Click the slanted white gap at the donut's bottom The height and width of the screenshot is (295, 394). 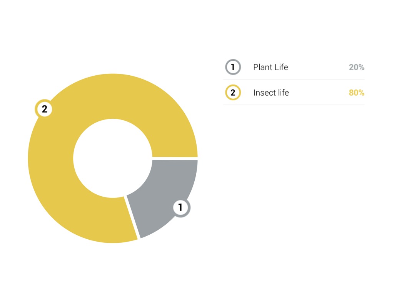132,217
